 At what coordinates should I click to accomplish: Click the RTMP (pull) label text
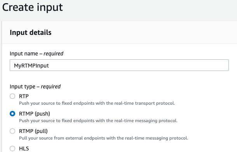pos(33,131)
